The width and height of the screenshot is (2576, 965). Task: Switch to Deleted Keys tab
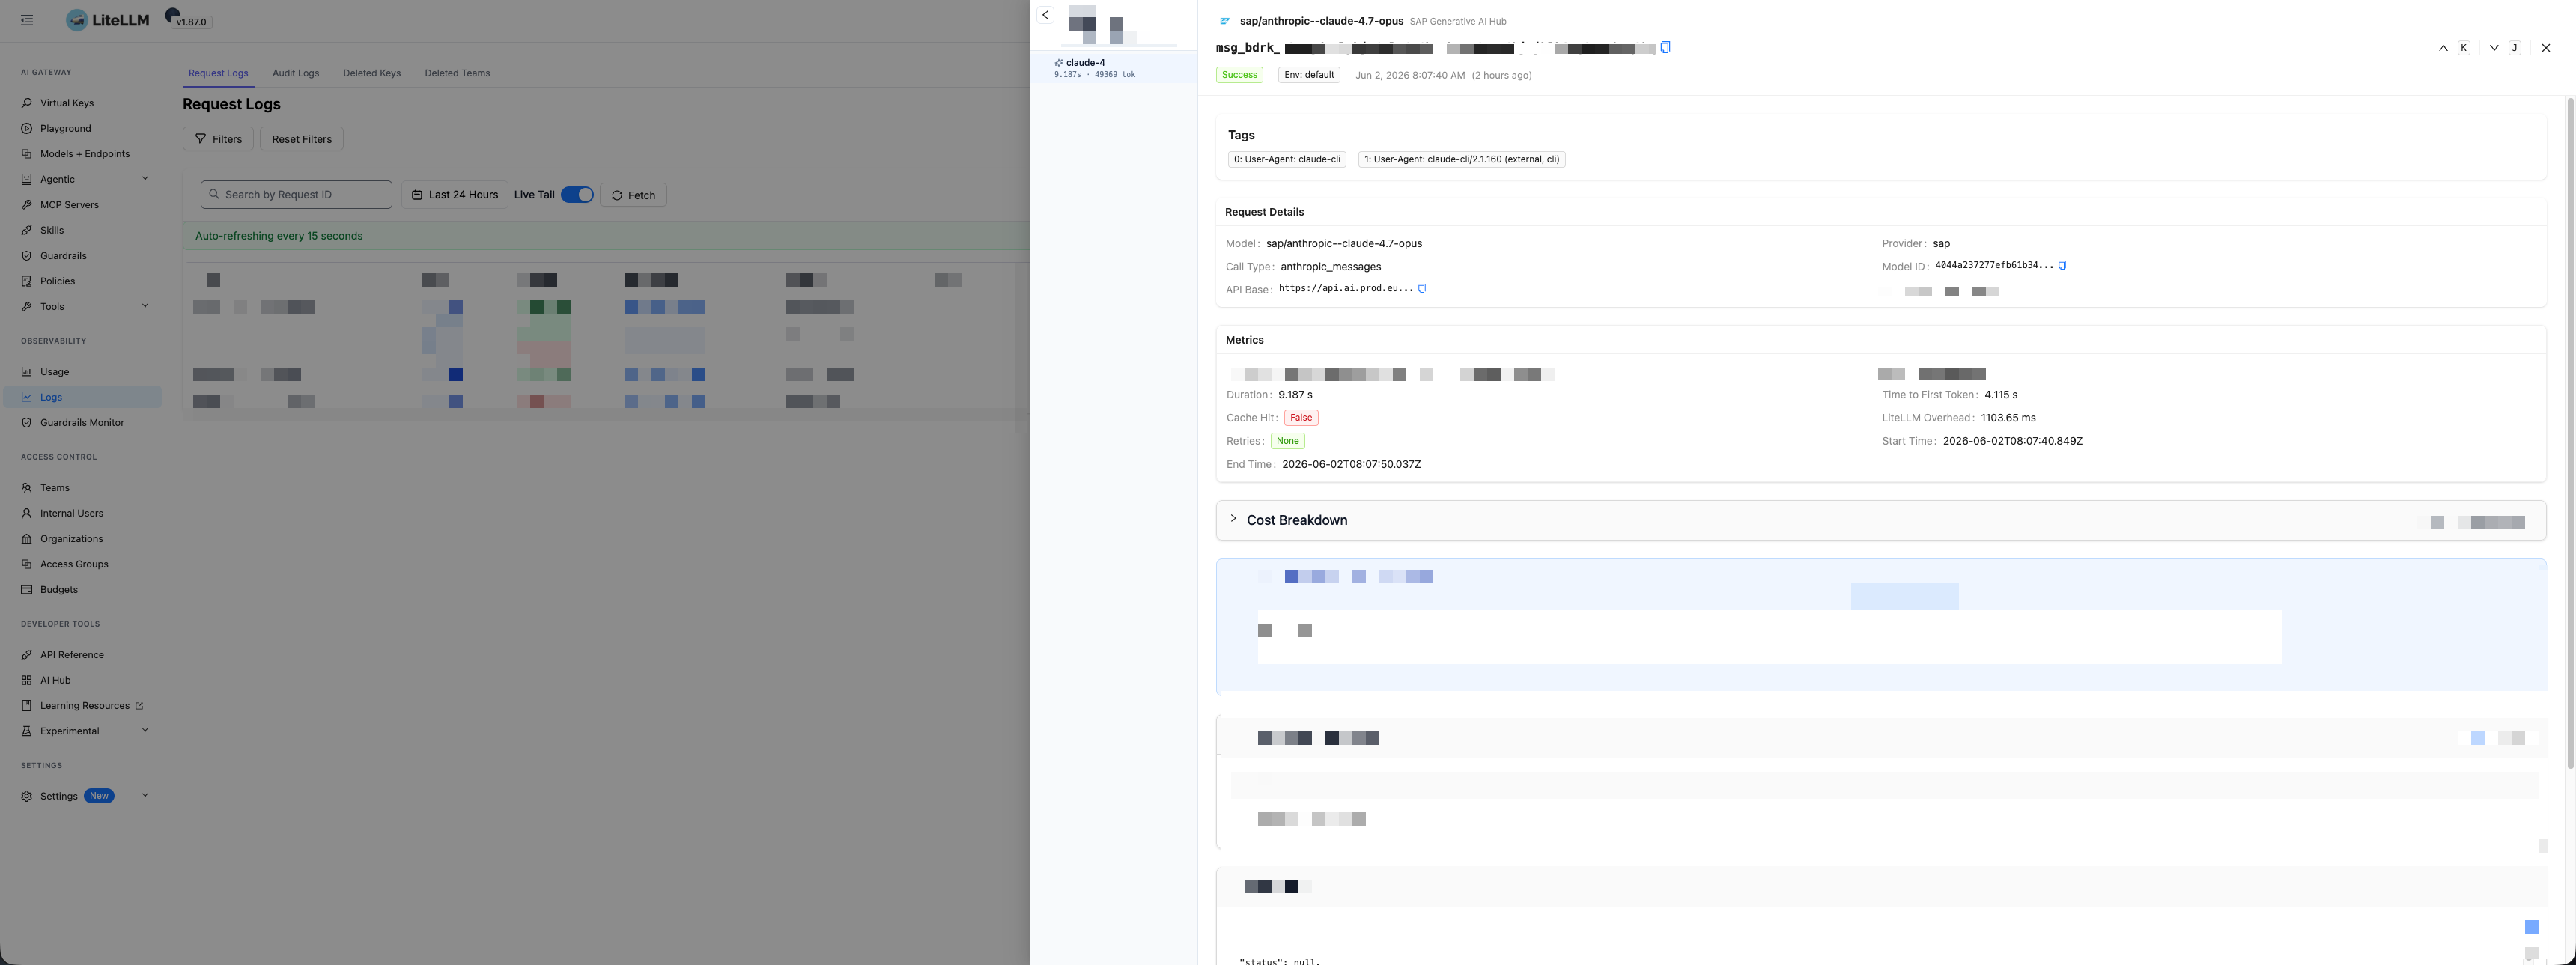click(372, 73)
